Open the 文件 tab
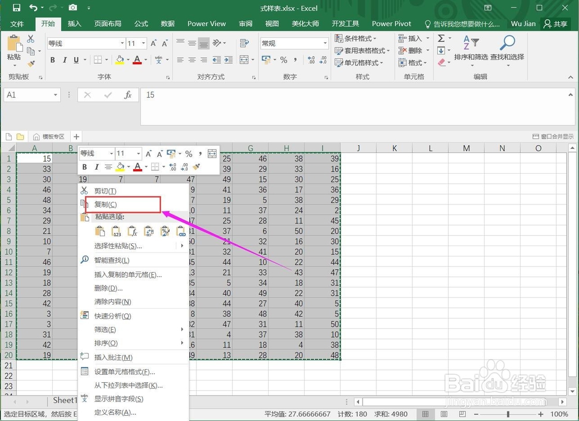The image size is (579, 421). [x=17, y=24]
